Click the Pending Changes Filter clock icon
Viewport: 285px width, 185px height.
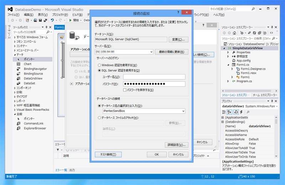pos(242,33)
